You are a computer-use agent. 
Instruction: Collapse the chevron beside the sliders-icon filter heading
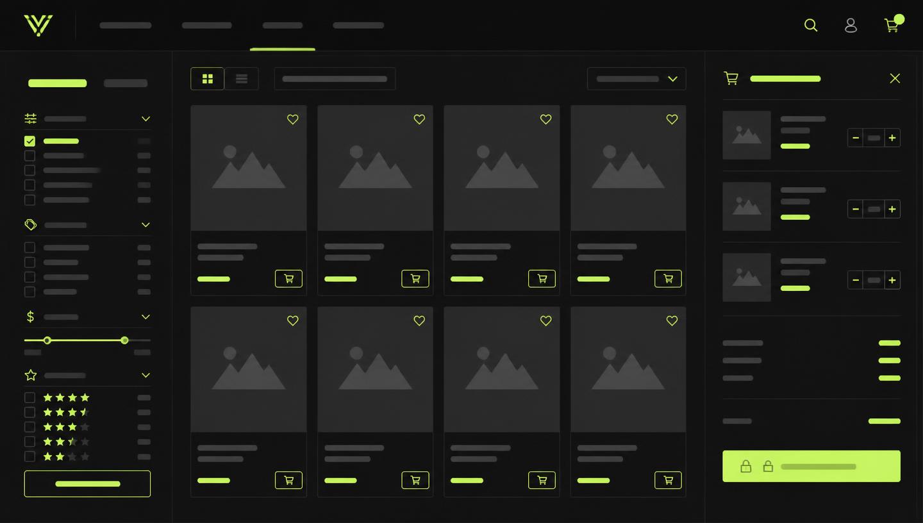(x=146, y=119)
